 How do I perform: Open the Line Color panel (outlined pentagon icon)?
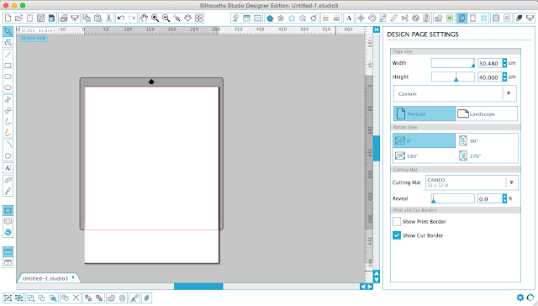click(x=292, y=18)
